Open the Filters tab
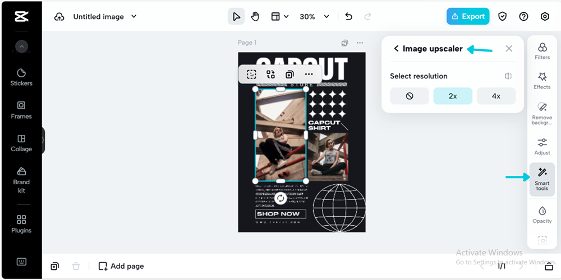The height and width of the screenshot is (280, 561). (x=542, y=51)
